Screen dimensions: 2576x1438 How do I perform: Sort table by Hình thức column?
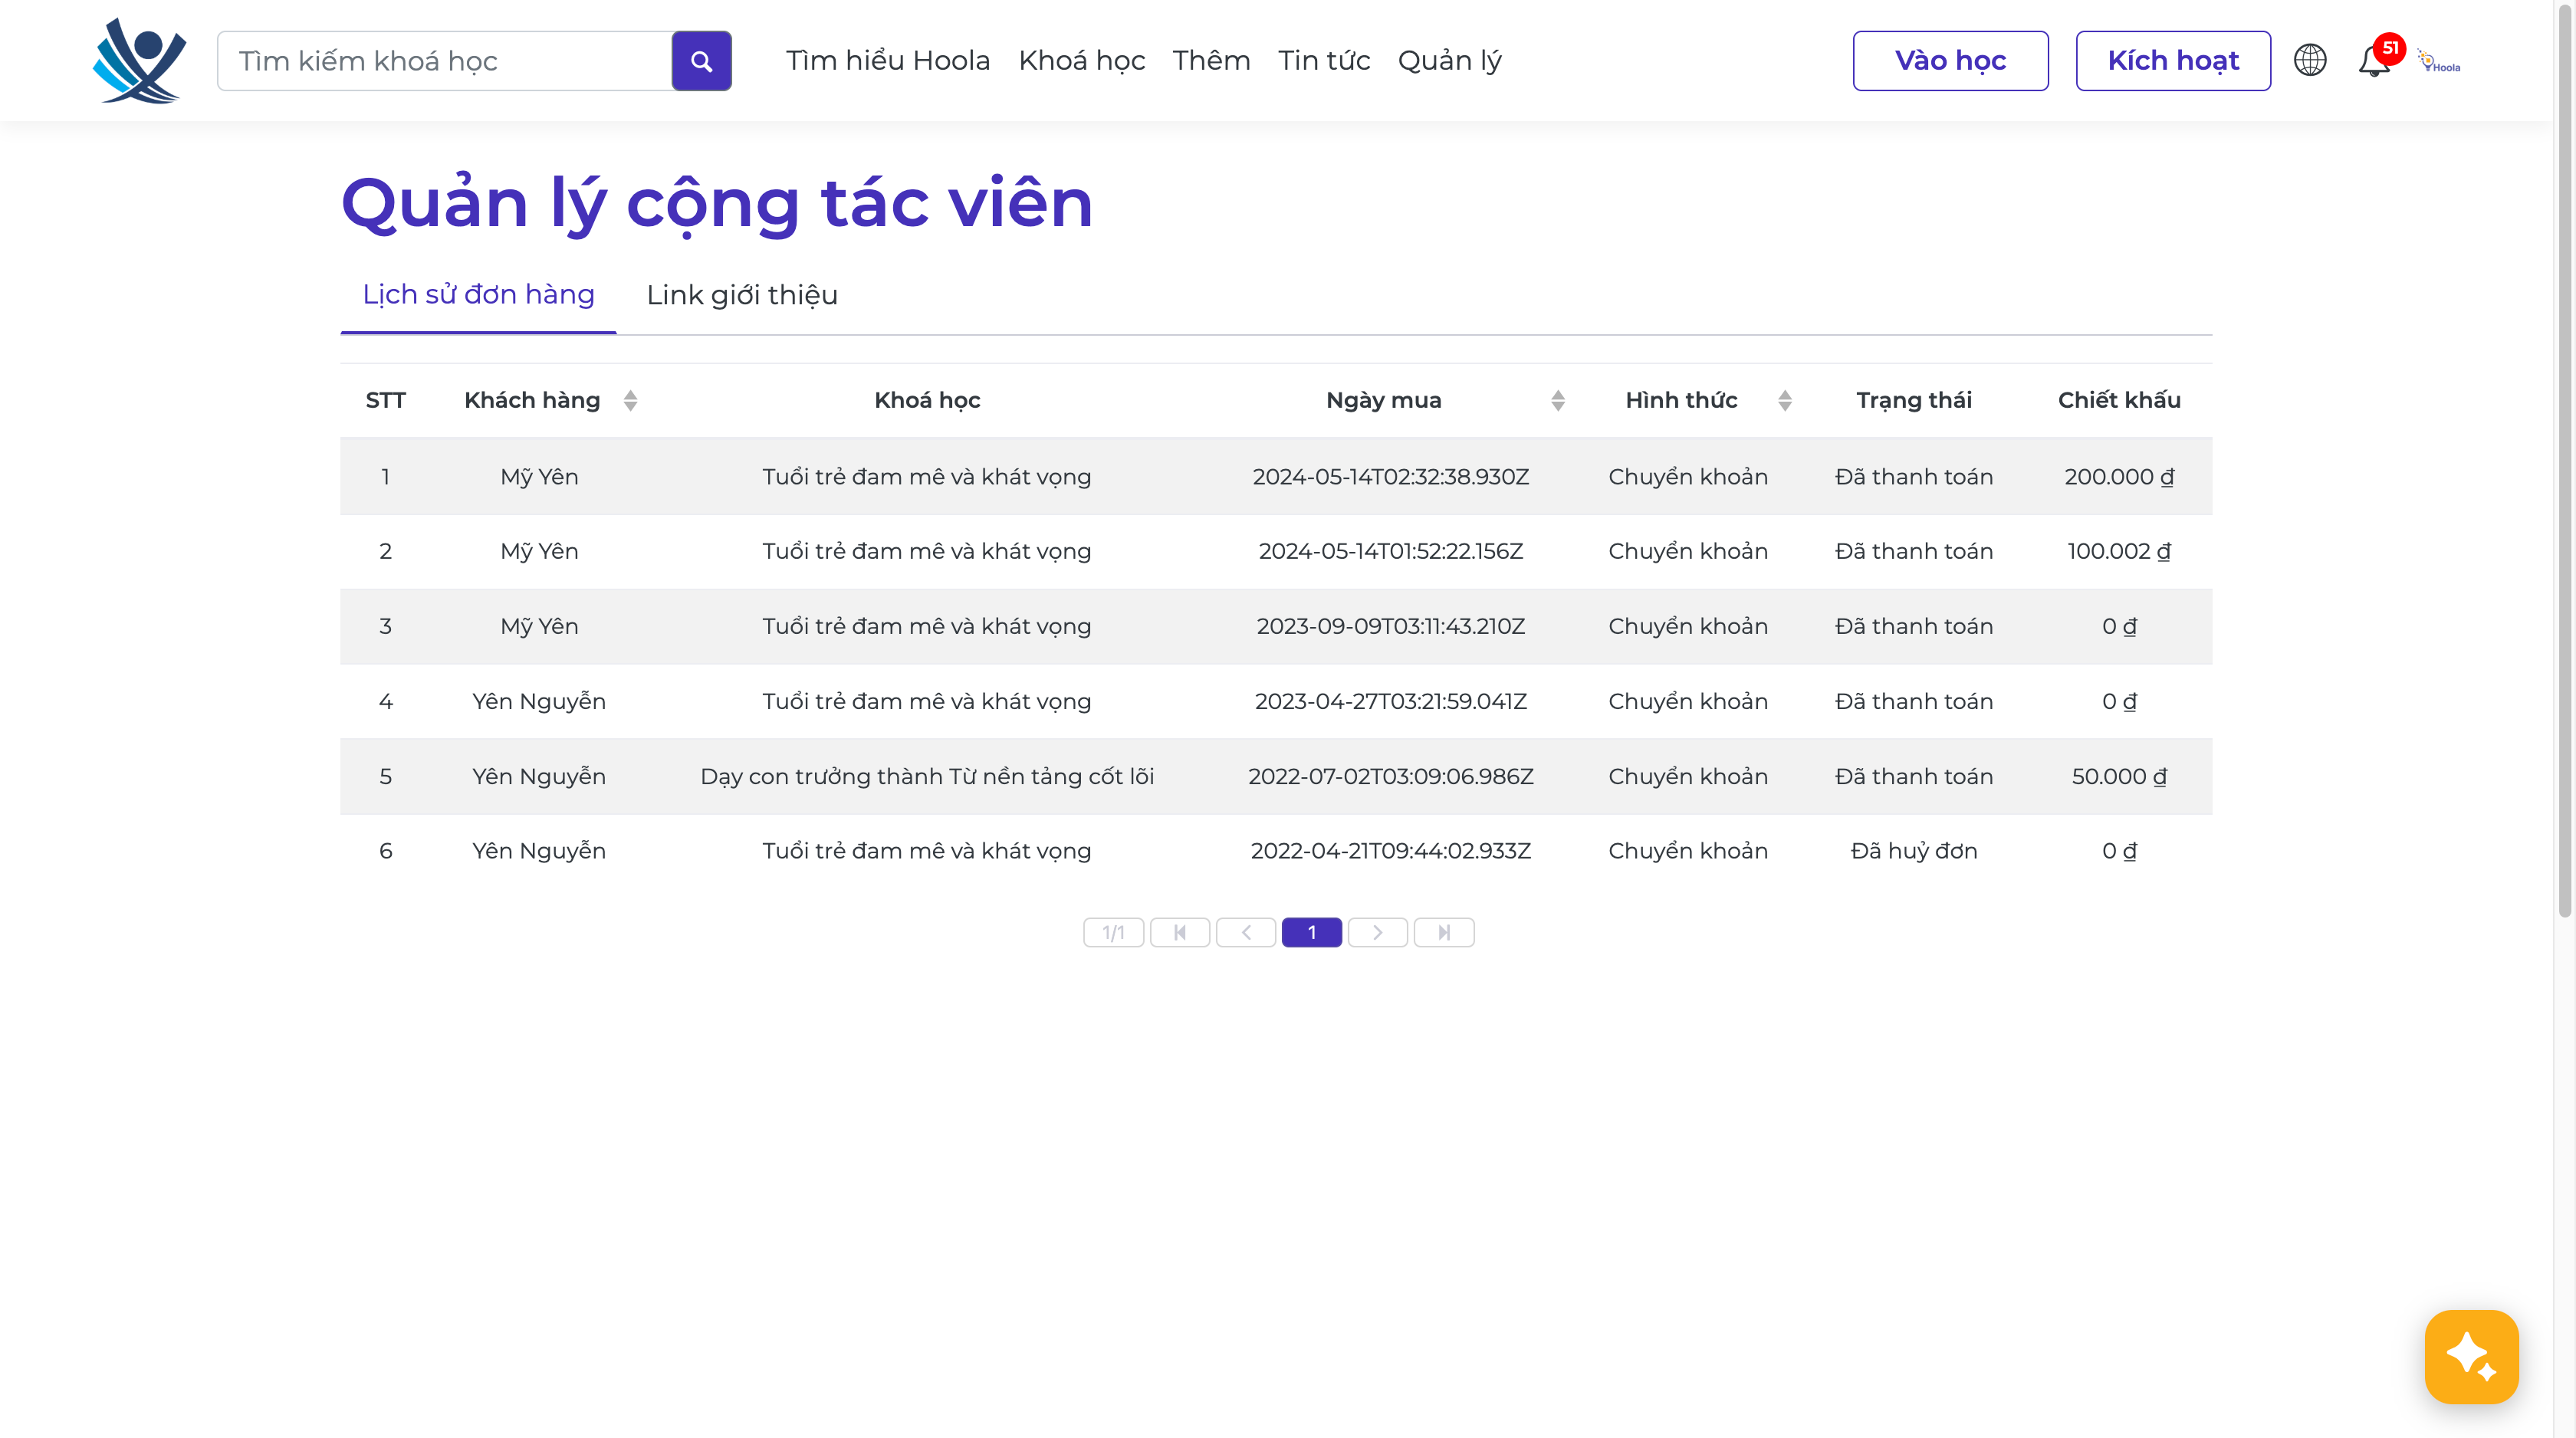pos(1784,400)
